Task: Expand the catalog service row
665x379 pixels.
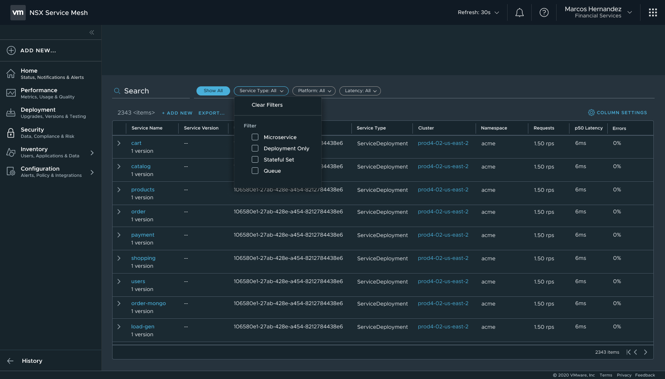Action: point(119,166)
